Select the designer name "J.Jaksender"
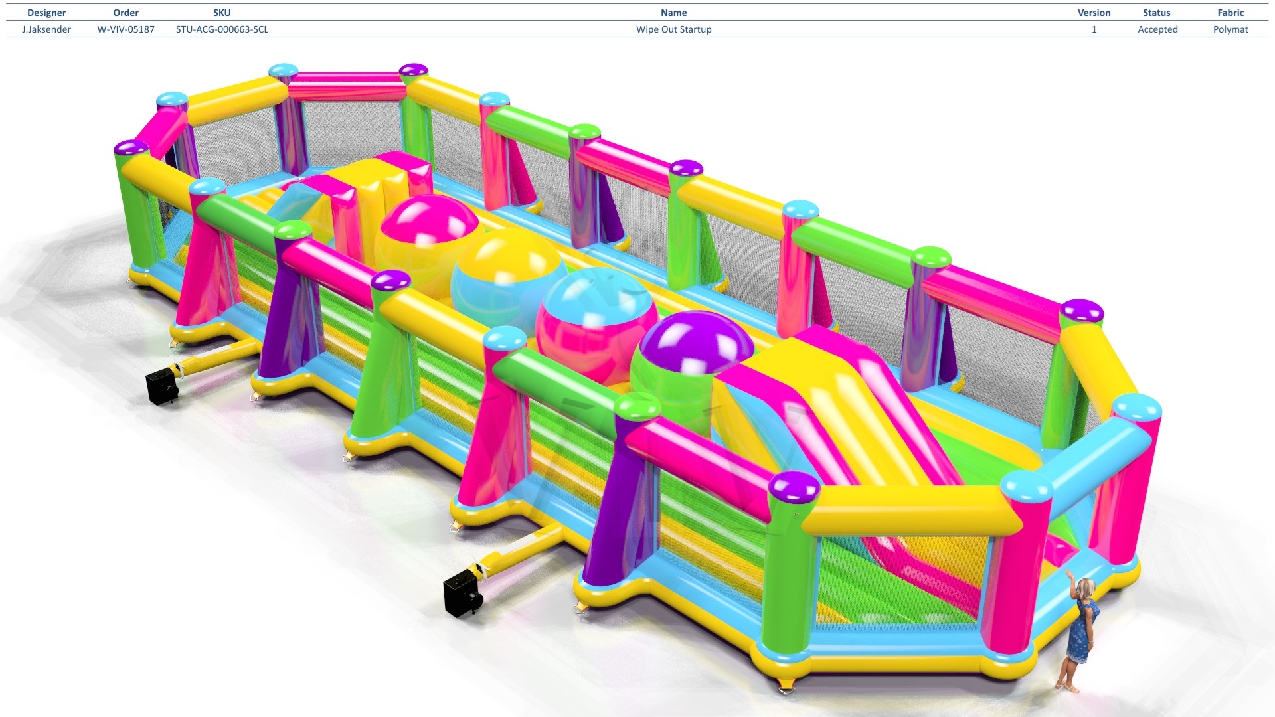The height and width of the screenshot is (717, 1275). click(x=46, y=29)
